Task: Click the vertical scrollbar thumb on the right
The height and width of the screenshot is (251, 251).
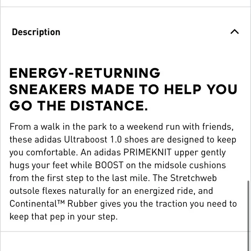Action: click(x=248, y=216)
